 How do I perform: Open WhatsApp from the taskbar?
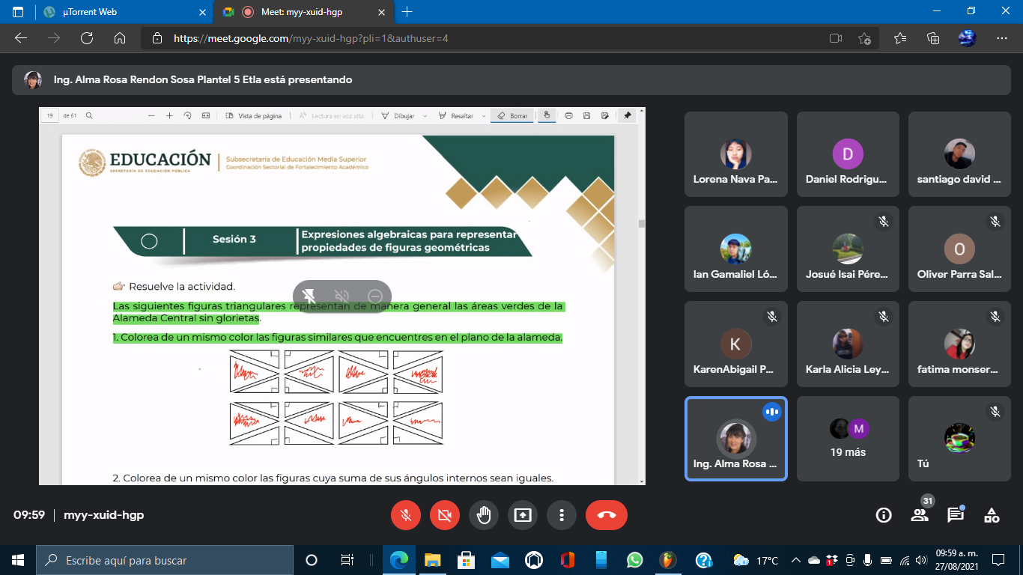[x=634, y=560]
